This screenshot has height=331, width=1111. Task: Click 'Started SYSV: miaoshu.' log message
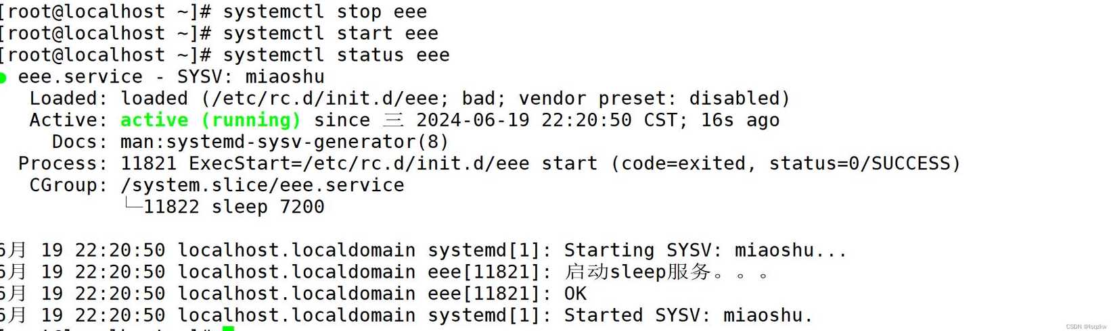pyautogui.click(x=688, y=315)
